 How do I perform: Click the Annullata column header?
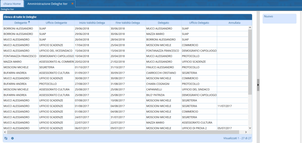[x=234, y=23]
